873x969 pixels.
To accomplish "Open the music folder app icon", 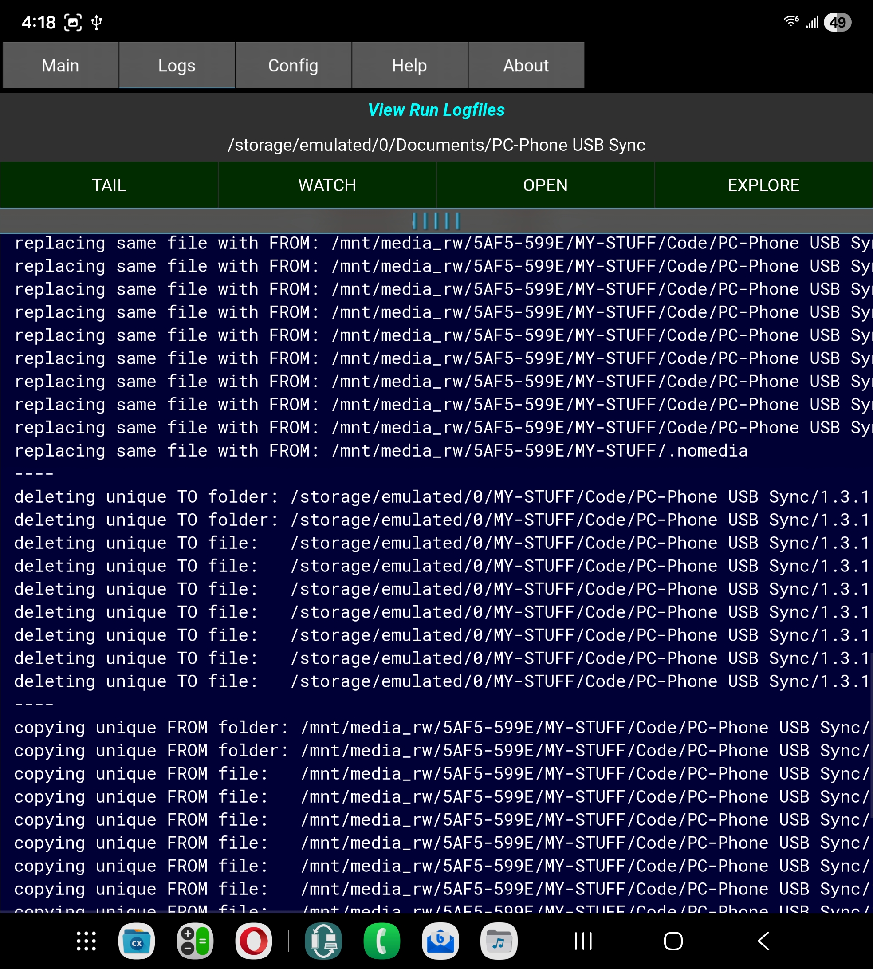I will tap(499, 941).
